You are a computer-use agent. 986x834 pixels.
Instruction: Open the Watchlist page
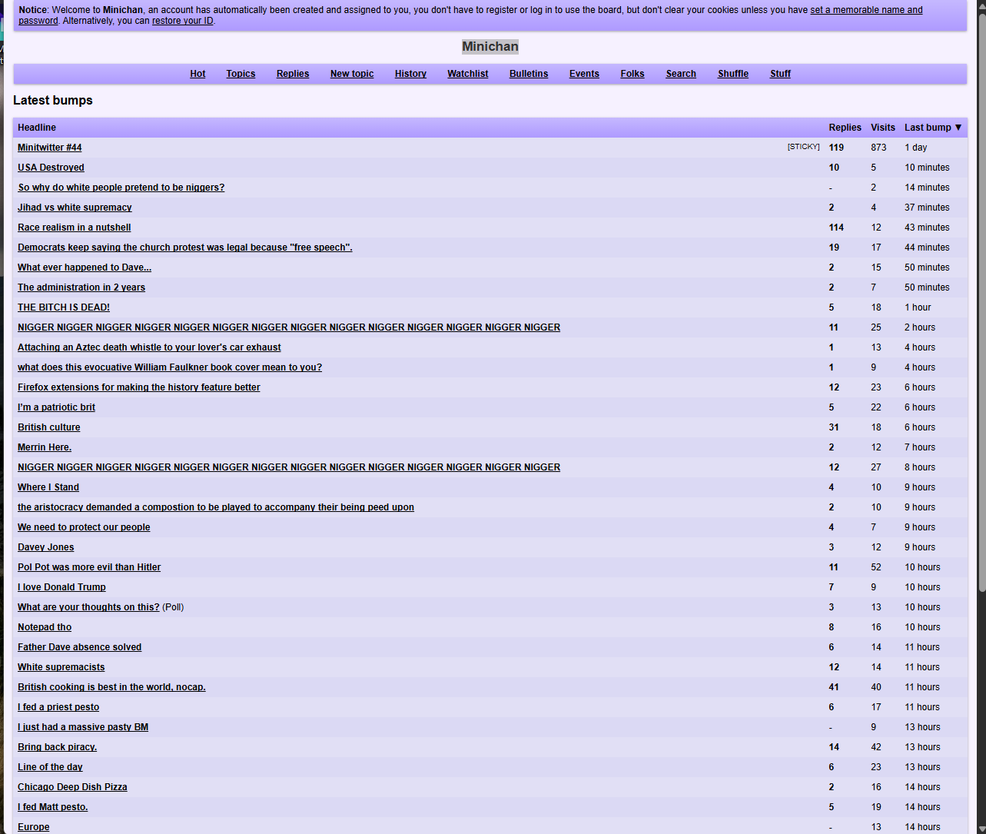point(467,74)
